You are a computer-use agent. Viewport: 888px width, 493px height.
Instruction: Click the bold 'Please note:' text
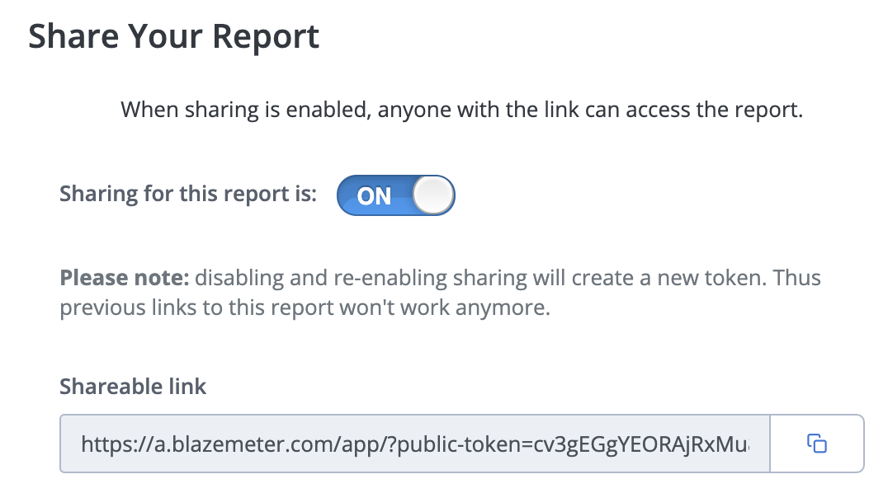124,278
